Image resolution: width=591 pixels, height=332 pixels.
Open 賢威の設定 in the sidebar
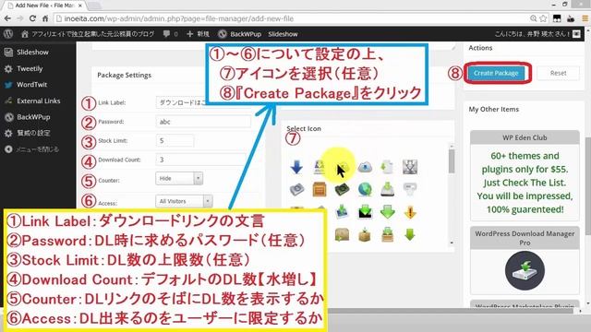(x=33, y=133)
